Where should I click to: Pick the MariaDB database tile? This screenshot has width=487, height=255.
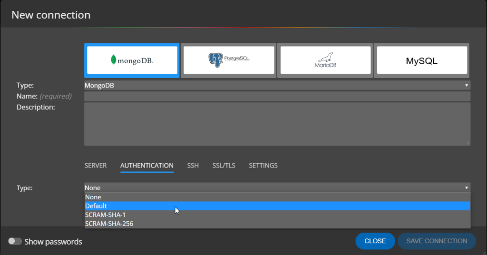(325, 60)
